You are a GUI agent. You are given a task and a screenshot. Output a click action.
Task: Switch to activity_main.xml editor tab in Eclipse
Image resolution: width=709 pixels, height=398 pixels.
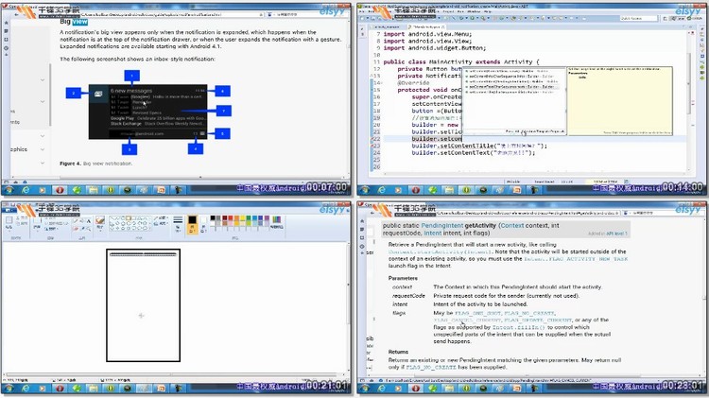(386, 26)
